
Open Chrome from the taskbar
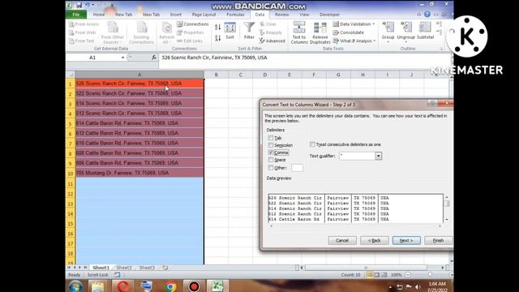[171, 286]
